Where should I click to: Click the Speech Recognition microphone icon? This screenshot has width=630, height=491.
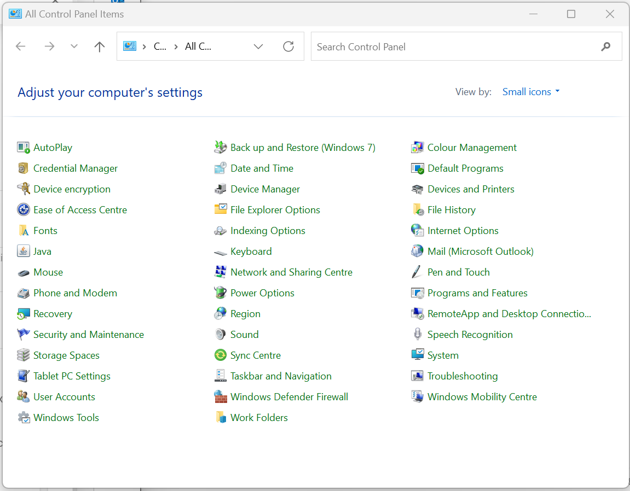[x=417, y=335]
